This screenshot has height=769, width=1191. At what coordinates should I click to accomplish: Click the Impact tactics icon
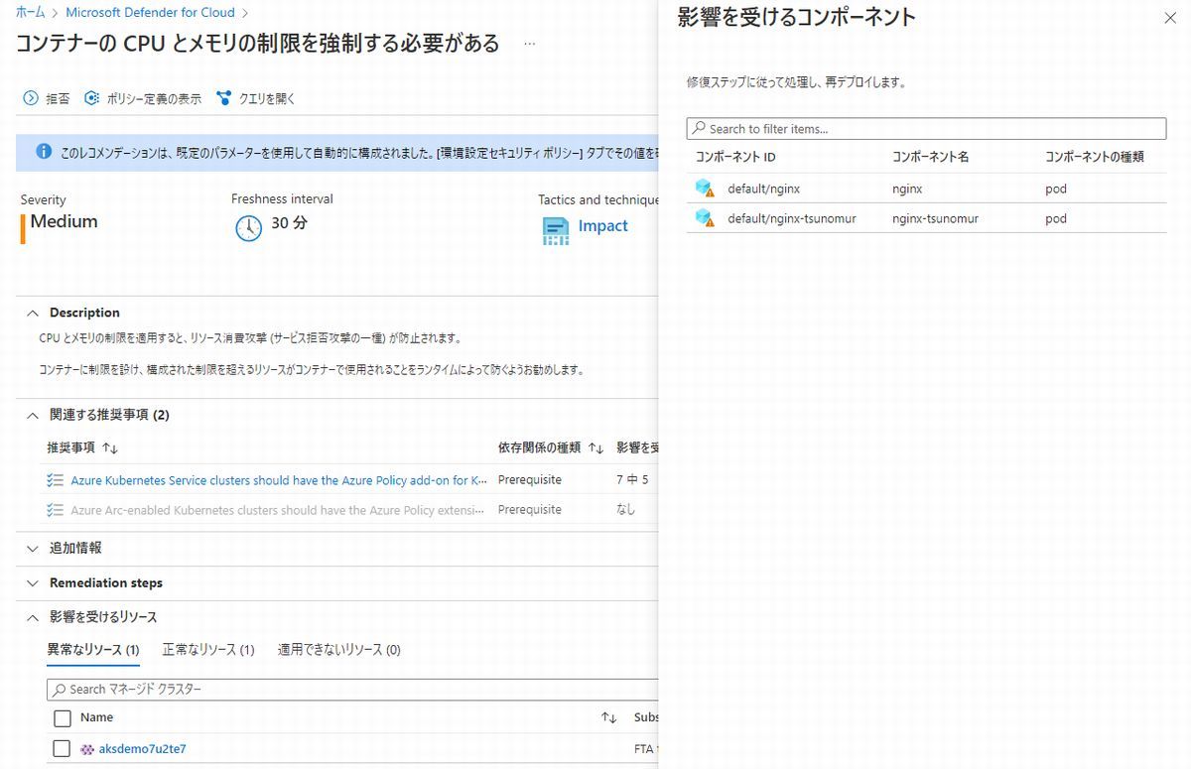click(556, 230)
